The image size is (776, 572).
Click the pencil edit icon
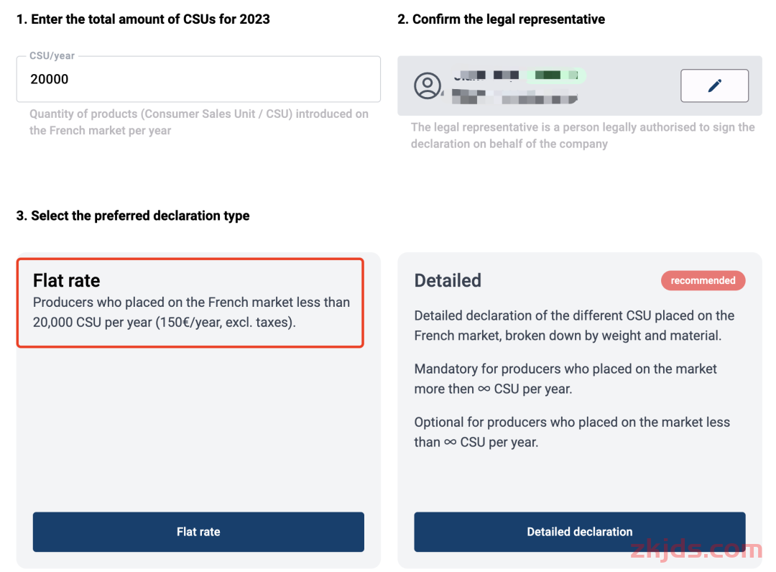[x=714, y=86]
